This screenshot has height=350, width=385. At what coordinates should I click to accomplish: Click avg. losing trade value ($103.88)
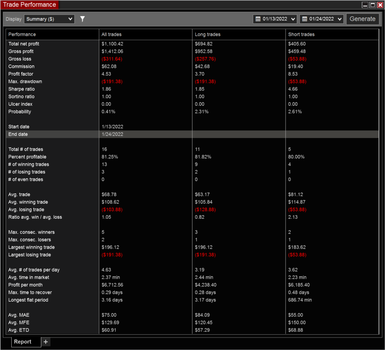[112, 210]
